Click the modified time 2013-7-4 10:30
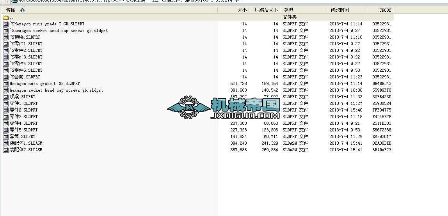This screenshot has height=216, width=448. (x=346, y=90)
